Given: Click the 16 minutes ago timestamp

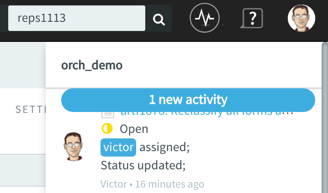Looking at the screenshot, I should click(169, 184).
